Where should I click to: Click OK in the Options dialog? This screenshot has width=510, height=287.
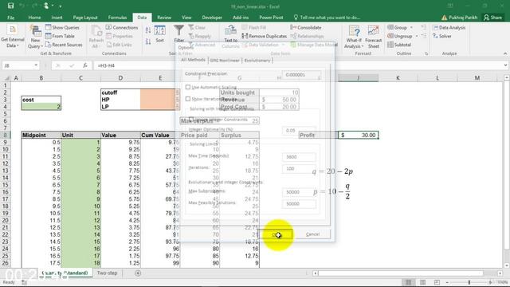[x=277, y=234]
